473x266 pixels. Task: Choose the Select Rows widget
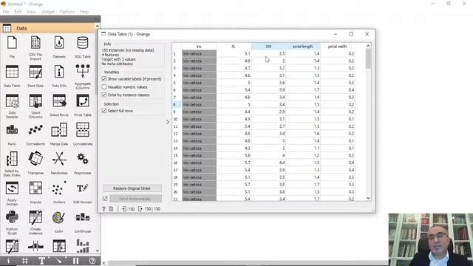[59, 101]
